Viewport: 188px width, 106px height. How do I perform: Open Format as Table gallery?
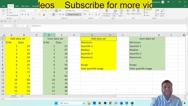tap(115, 13)
